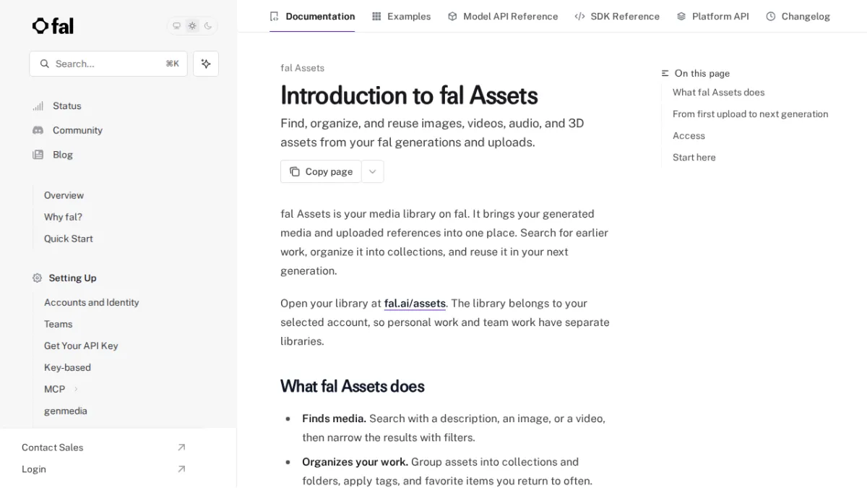This screenshot has width=867, height=488.
Task: Click the Login external arrow icon
Action: [181, 469]
